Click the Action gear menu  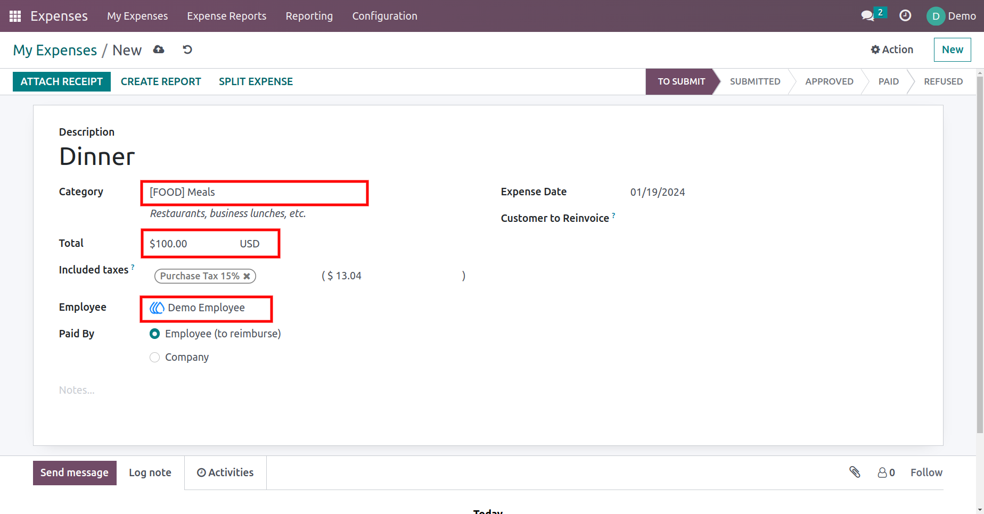pos(892,49)
